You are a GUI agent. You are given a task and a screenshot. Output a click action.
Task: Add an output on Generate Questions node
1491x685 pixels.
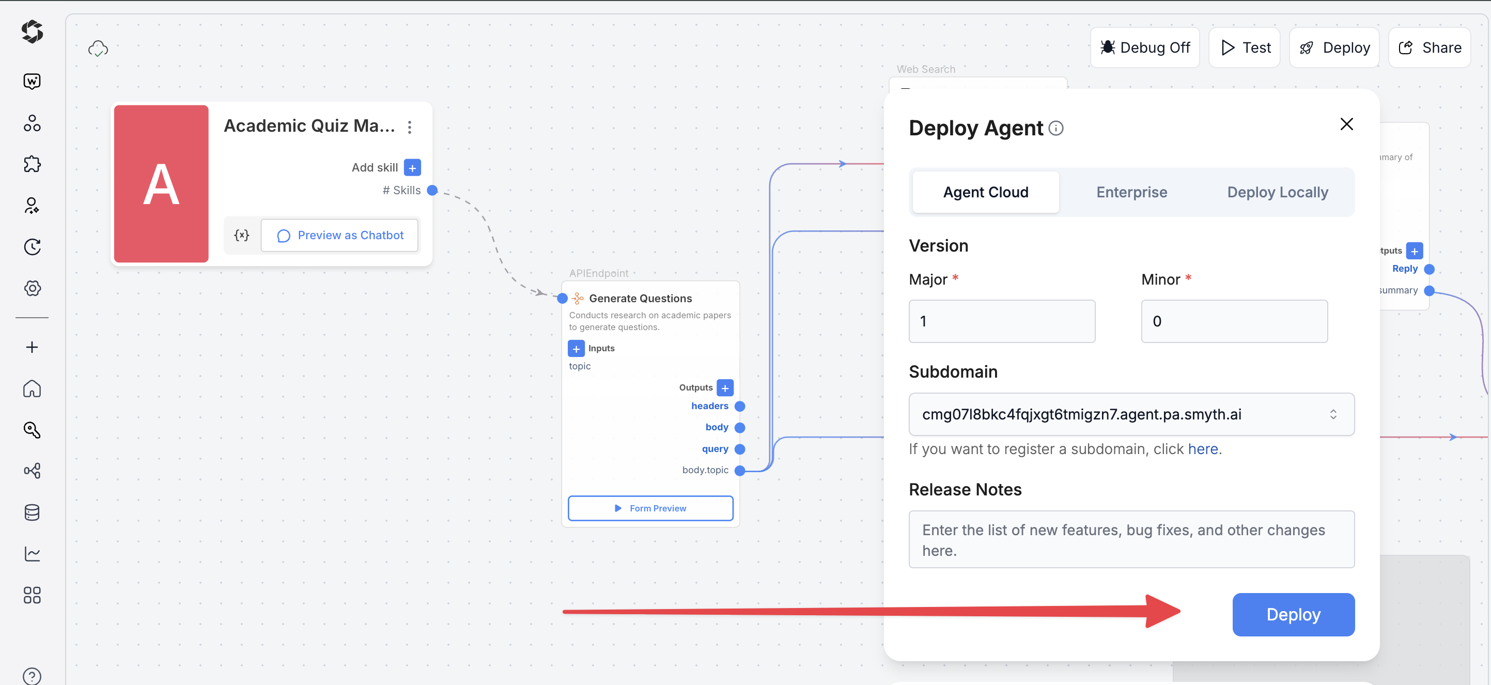click(x=725, y=388)
